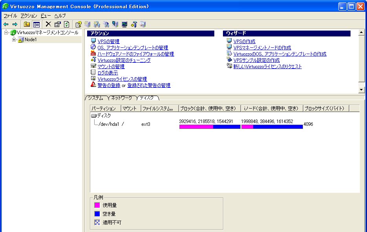
Task: Click the block usage bar for /dev/hda1
Action: click(x=210, y=127)
